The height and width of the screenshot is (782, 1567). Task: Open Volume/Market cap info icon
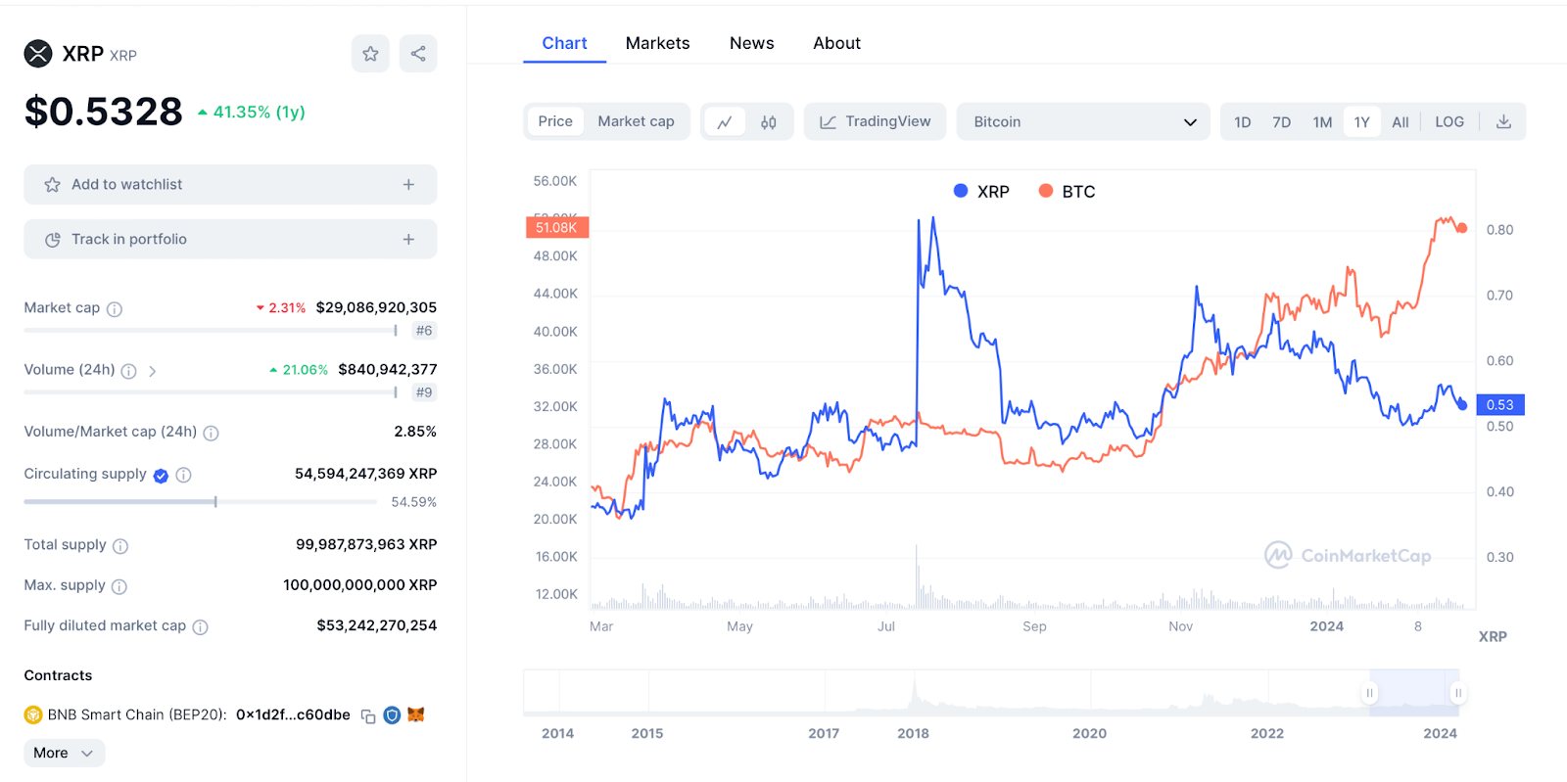(x=211, y=433)
